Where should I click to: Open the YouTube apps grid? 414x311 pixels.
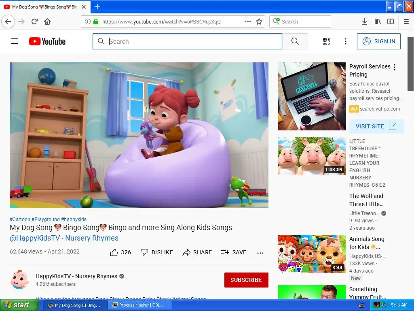pos(326,41)
